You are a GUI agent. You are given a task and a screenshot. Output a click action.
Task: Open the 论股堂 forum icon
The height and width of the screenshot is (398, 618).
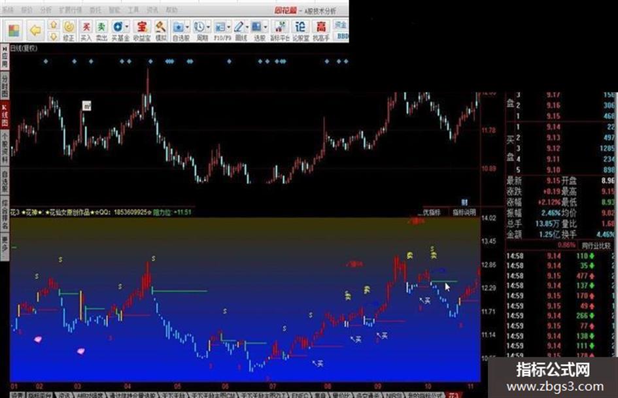(300, 31)
